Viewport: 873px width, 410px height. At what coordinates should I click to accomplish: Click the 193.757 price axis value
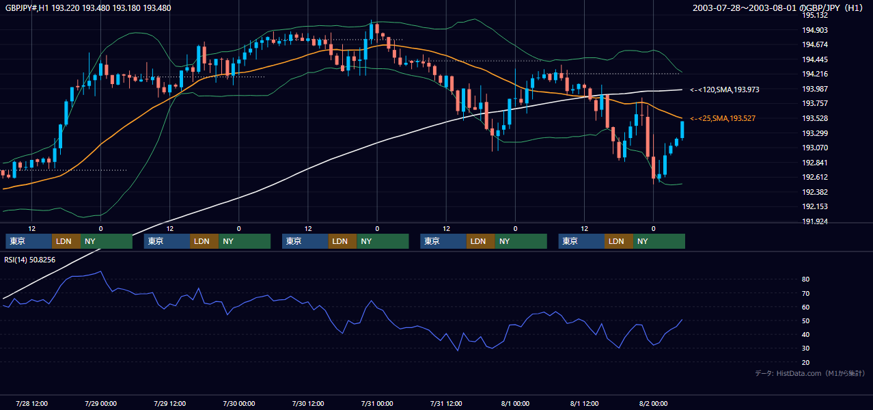815,104
